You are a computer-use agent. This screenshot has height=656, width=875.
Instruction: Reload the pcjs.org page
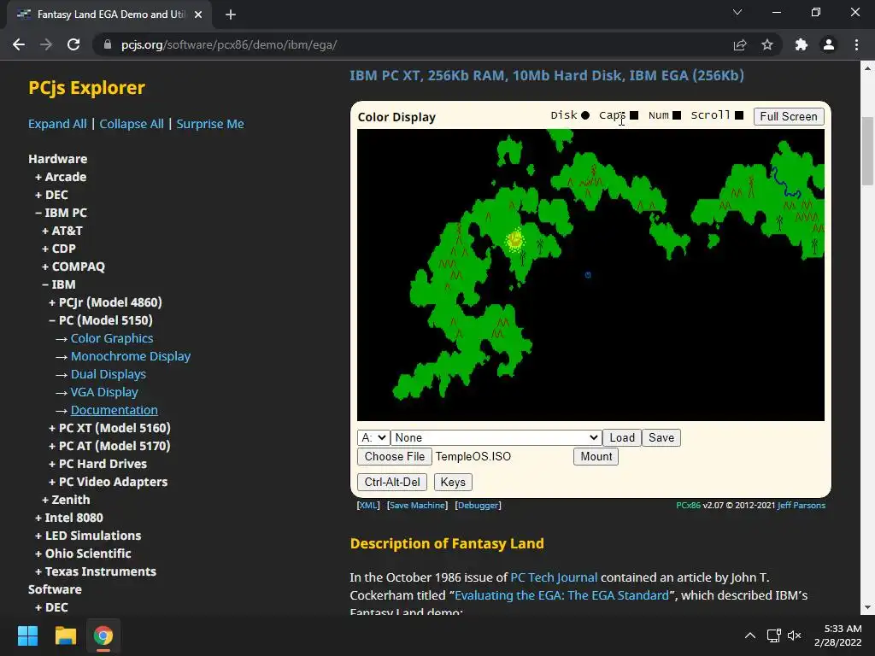pos(73,44)
